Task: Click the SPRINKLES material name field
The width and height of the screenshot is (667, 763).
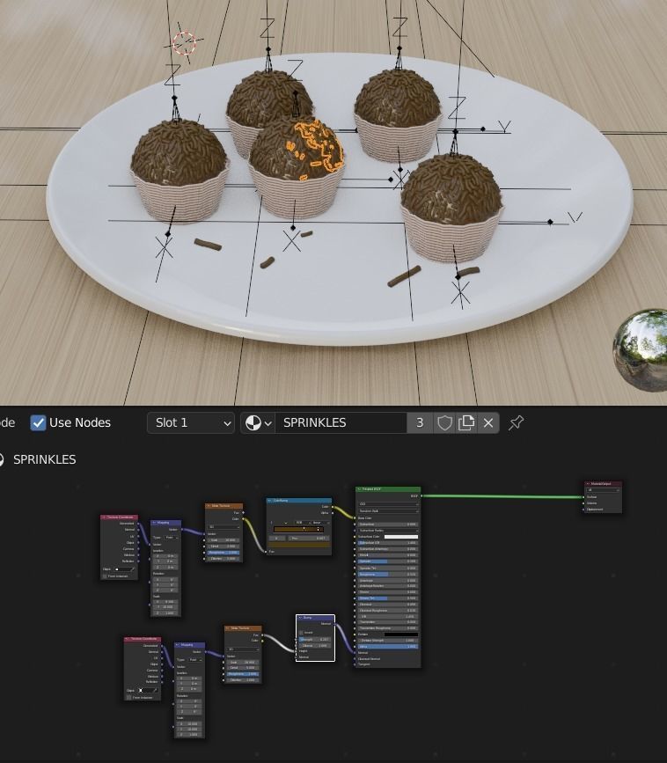Action: [341, 422]
